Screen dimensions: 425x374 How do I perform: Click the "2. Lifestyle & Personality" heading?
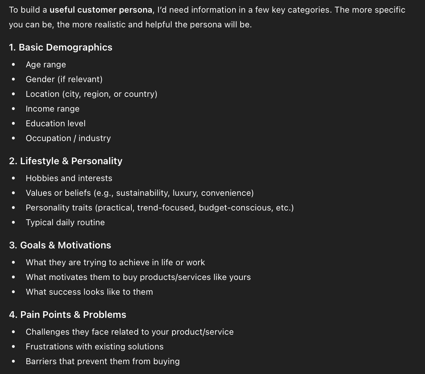tap(66, 161)
